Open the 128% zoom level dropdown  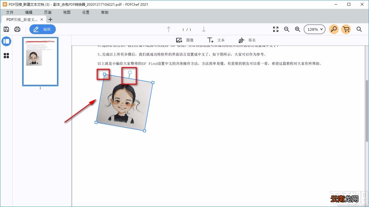coord(315,29)
